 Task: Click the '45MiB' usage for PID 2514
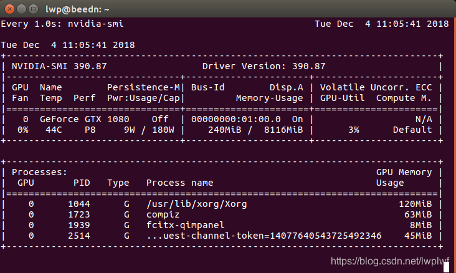418,236
